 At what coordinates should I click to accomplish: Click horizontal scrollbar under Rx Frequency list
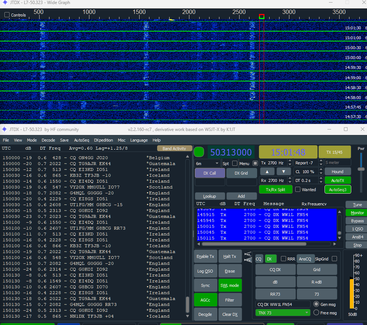[254, 244]
